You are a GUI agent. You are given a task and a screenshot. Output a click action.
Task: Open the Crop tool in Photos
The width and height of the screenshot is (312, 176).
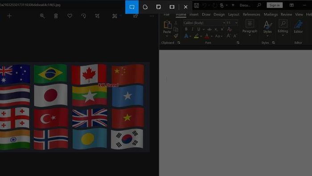97,16
